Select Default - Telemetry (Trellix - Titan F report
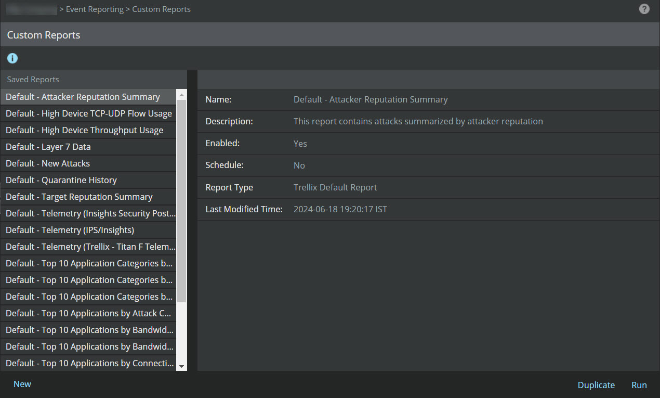Viewport: 660px width, 398px height. coord(88,247)
